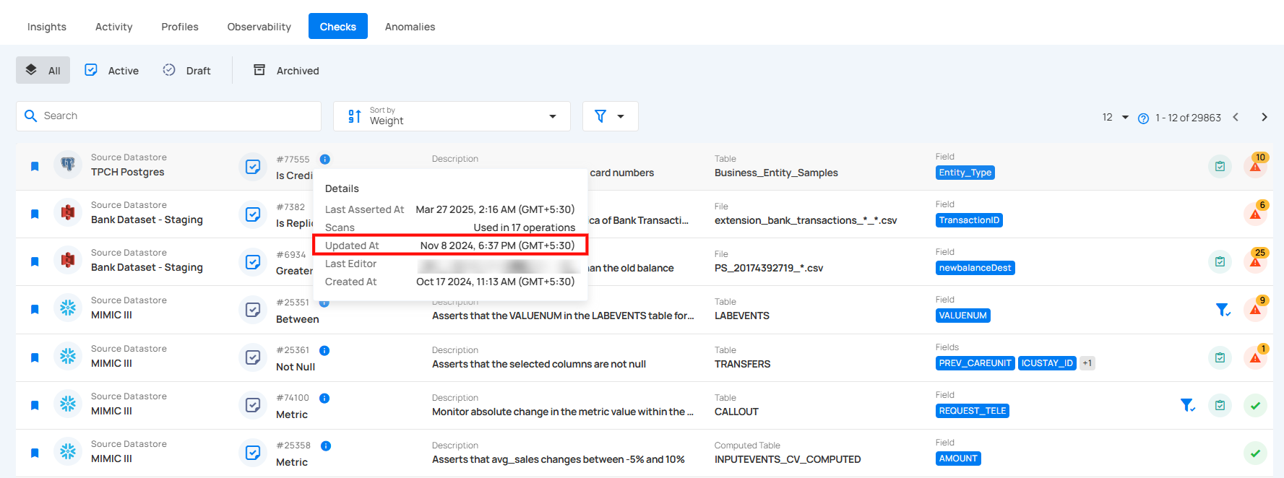This screenshot has width=1284, height=478.
Task: Click the info icon beside #25358
Action: (x=326, y=446)
